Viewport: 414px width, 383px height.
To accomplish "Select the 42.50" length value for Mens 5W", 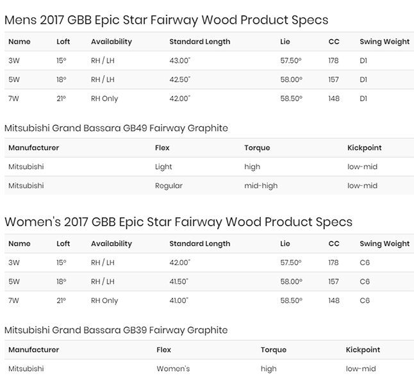I will (x=180, y=79).
